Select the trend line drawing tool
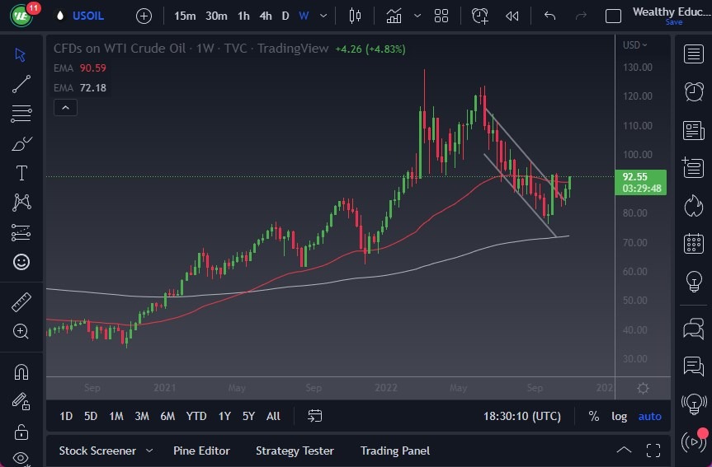 [21, 83]
